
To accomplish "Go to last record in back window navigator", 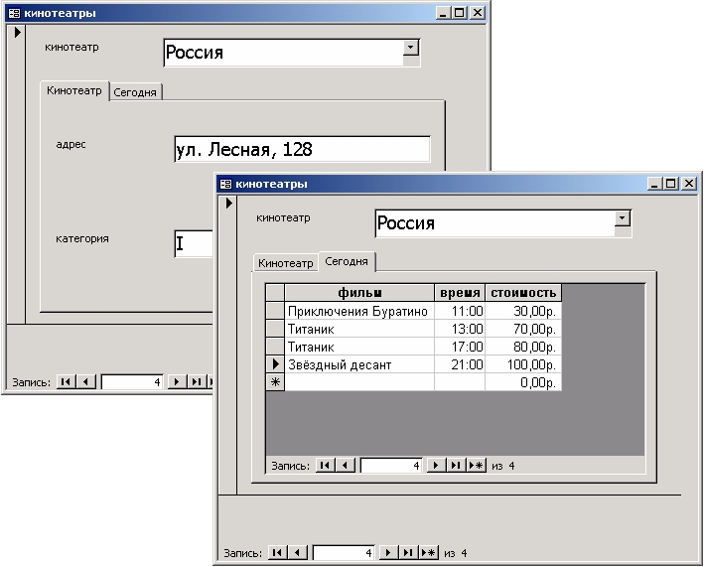I will [196, 381].
